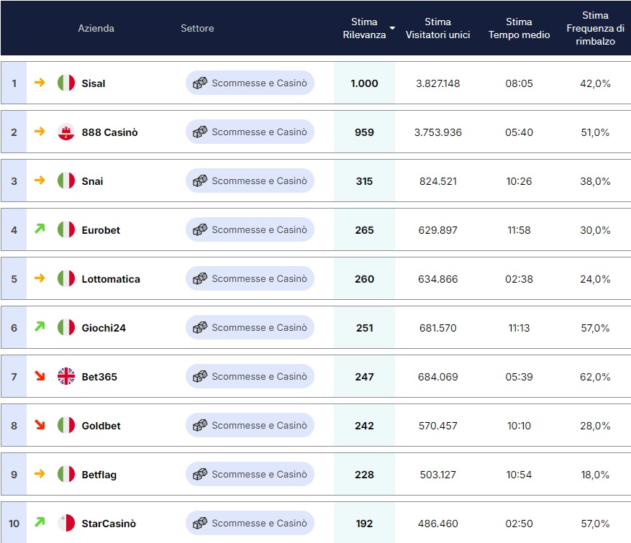This screenshot has width=631, height=543.
Task: Sort by Stima Tempo medio header
Action: click(x=519, y=28)
